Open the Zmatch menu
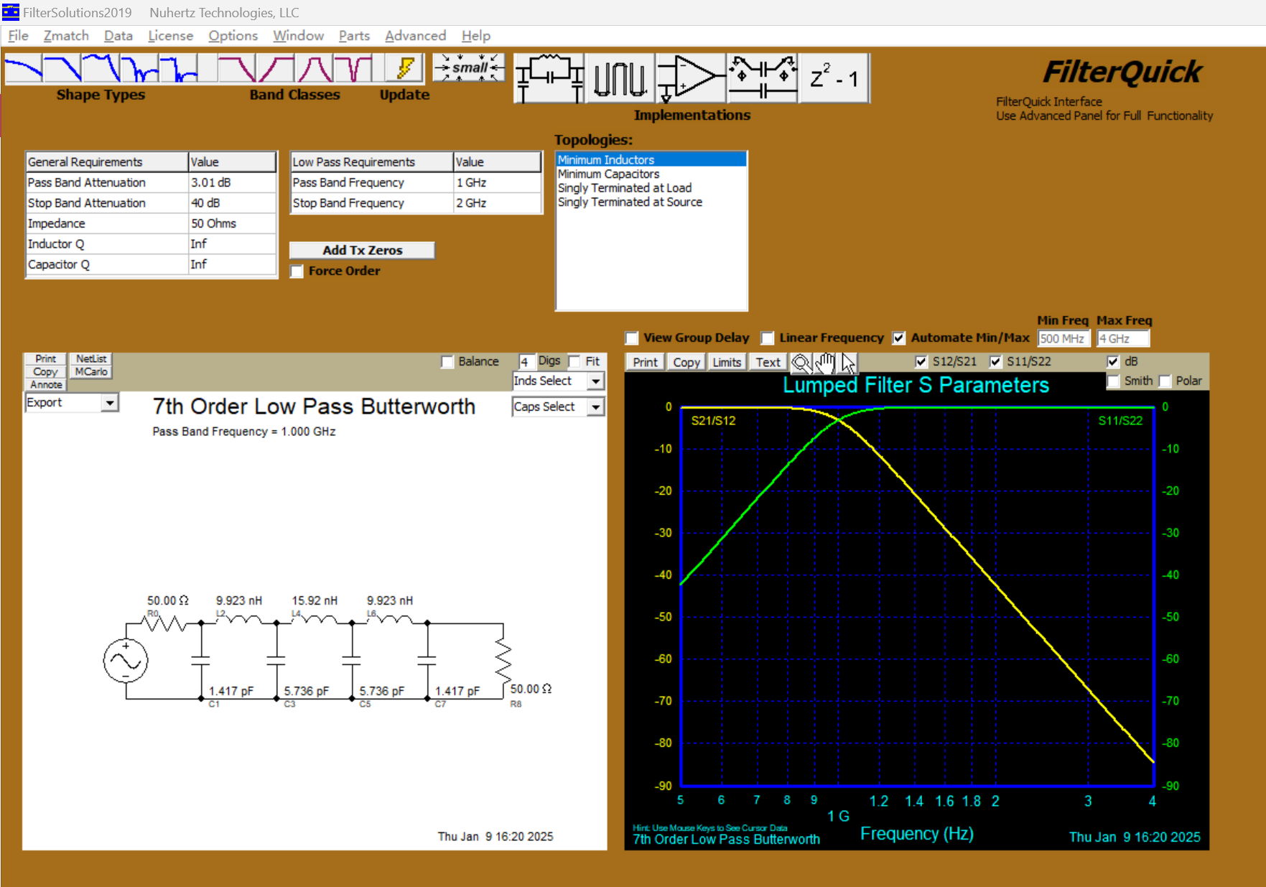Screen dimensions: 1266x887 click(66, 36)
